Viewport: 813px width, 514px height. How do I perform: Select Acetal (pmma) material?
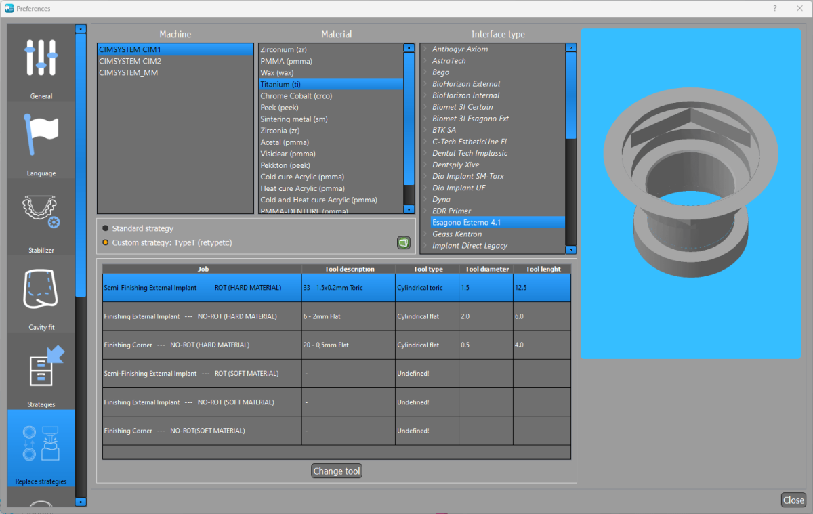click(331, 142)
